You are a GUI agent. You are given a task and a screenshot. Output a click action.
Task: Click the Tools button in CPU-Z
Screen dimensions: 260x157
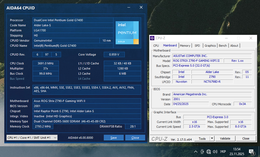(202, 138)
